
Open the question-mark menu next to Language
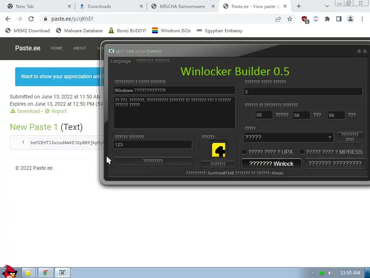[153, 61]
